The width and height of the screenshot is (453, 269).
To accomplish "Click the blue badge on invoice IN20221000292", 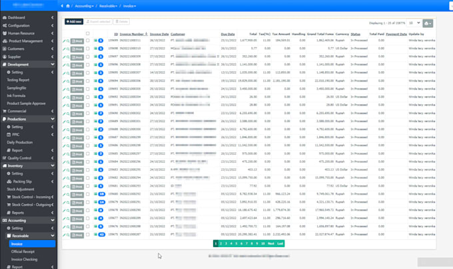I will (101, 194).
